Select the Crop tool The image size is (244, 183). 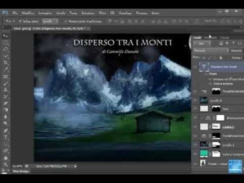[6, 63]
